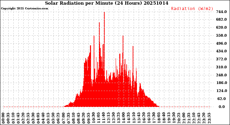Click the 310.0 y-axis value
This screenshot has width=230, height=125.
click(x=222, y=67)
